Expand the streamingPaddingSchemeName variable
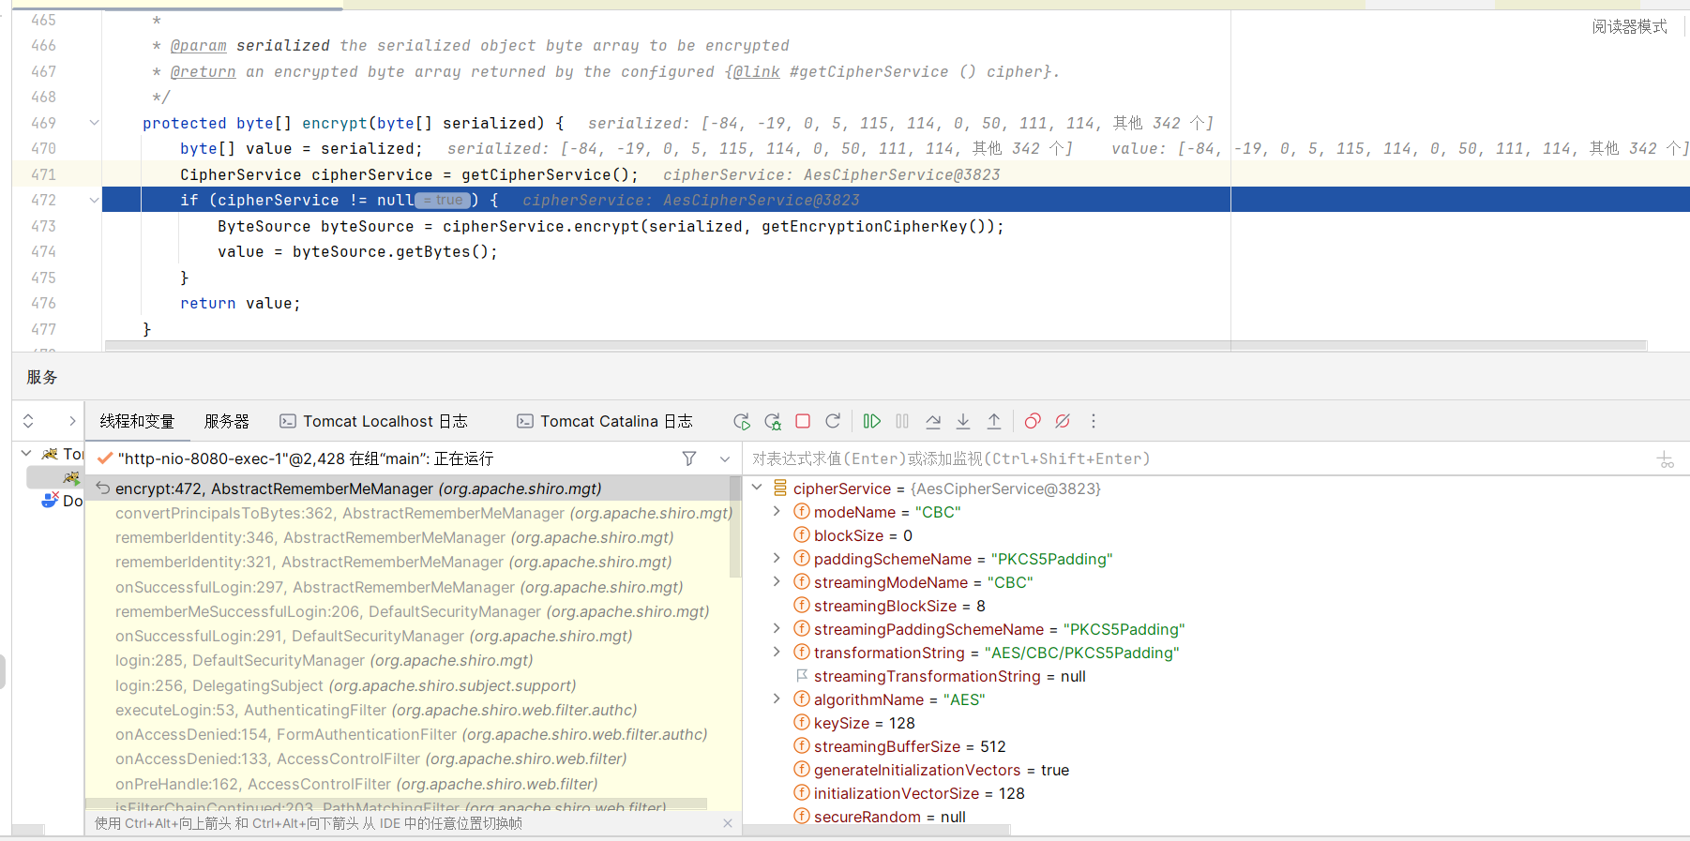 click(x=777, y=628)
